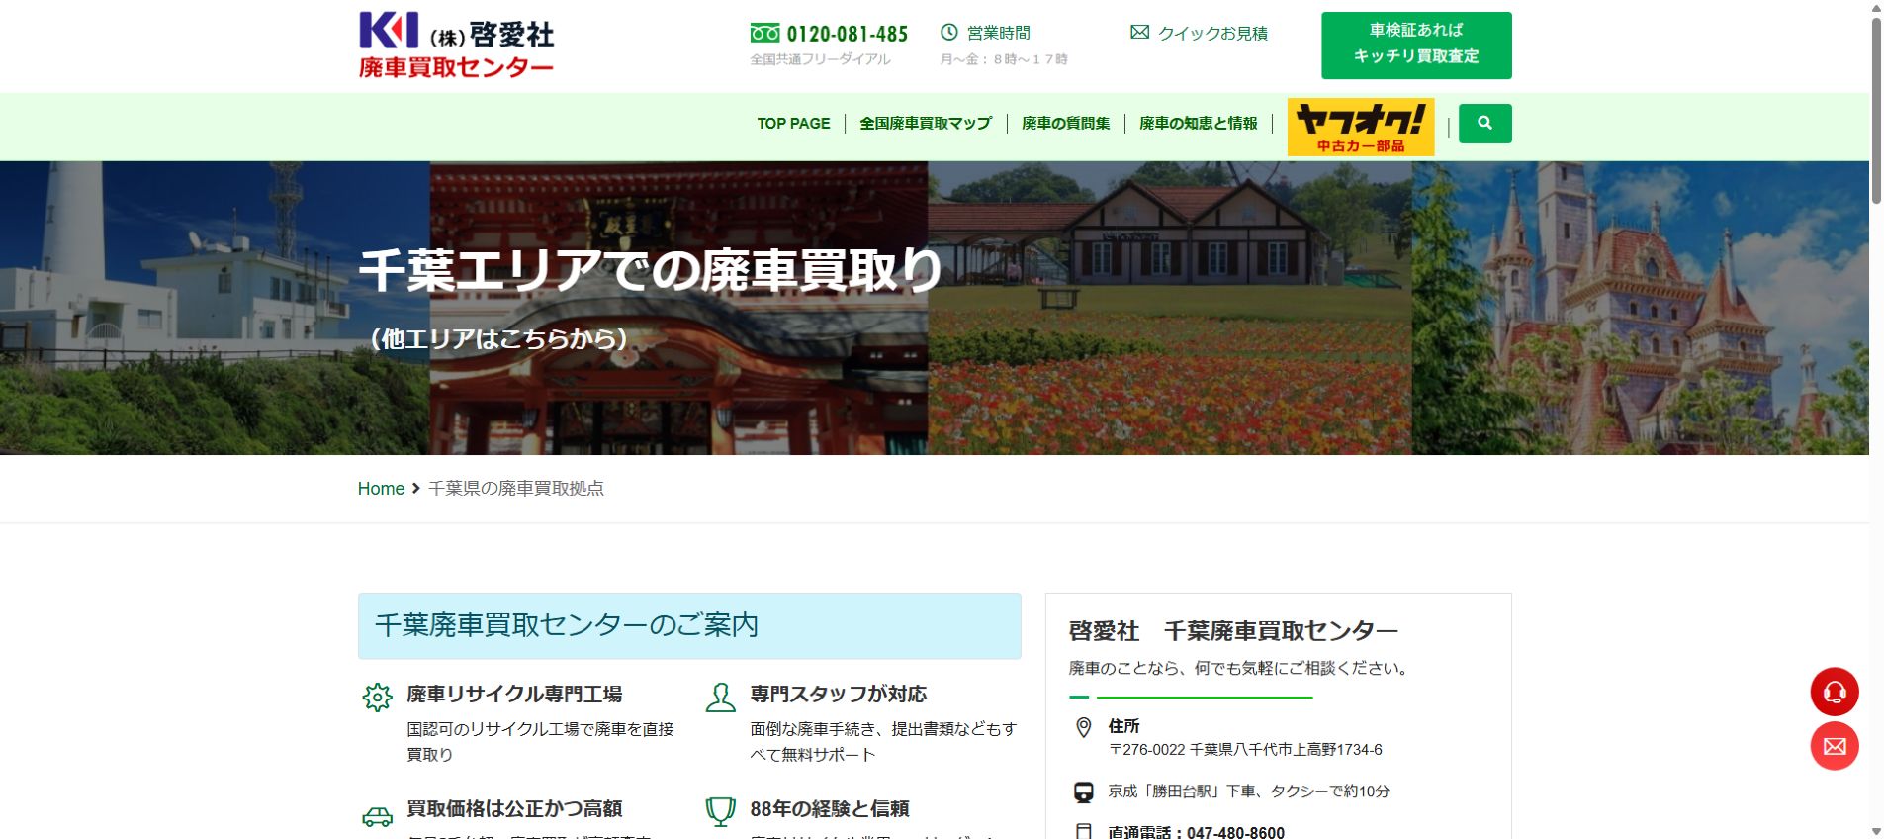Click the 千葉エリアでの廃車買取り heading
Image resolution: width=1884 pixels, height=839 pixels.
(x=651, y=269)
